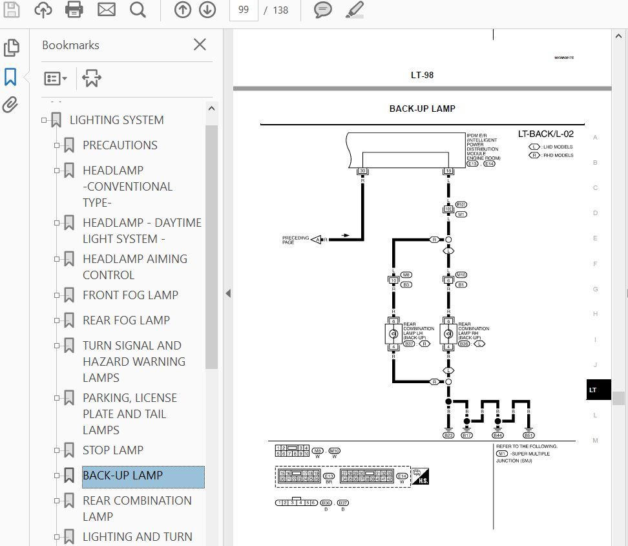The width and height of the screenshot is (628, 546).
Task: Select REAR FOG LAMP bookmark
Action: tap(126, 320)
